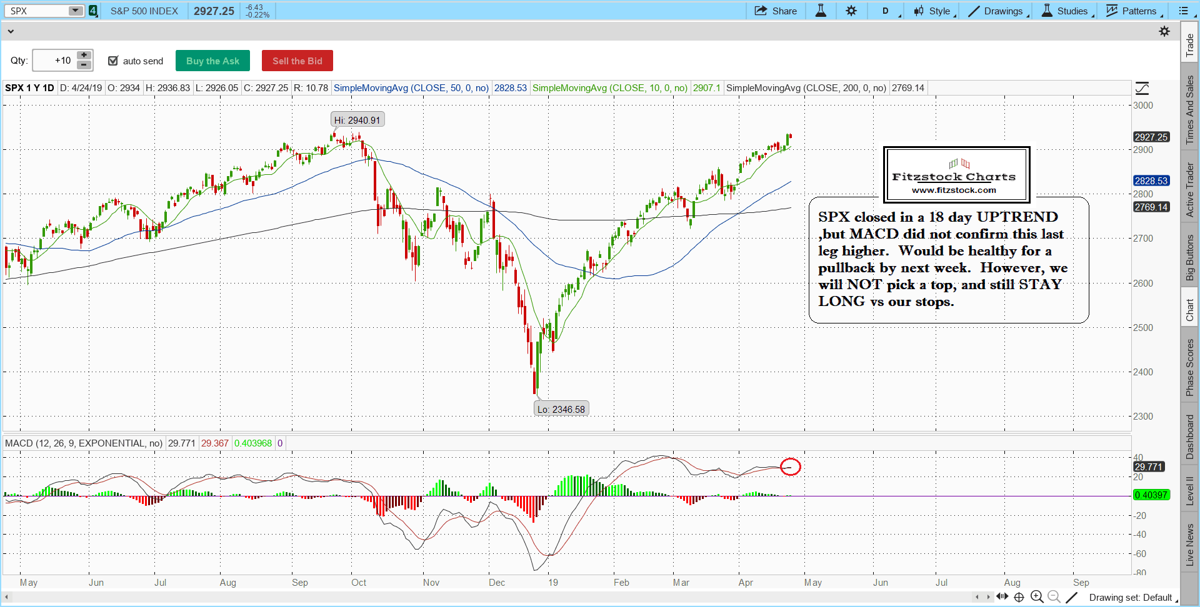Open the Style dropdown menu
1200x607 pixels.
934,11
